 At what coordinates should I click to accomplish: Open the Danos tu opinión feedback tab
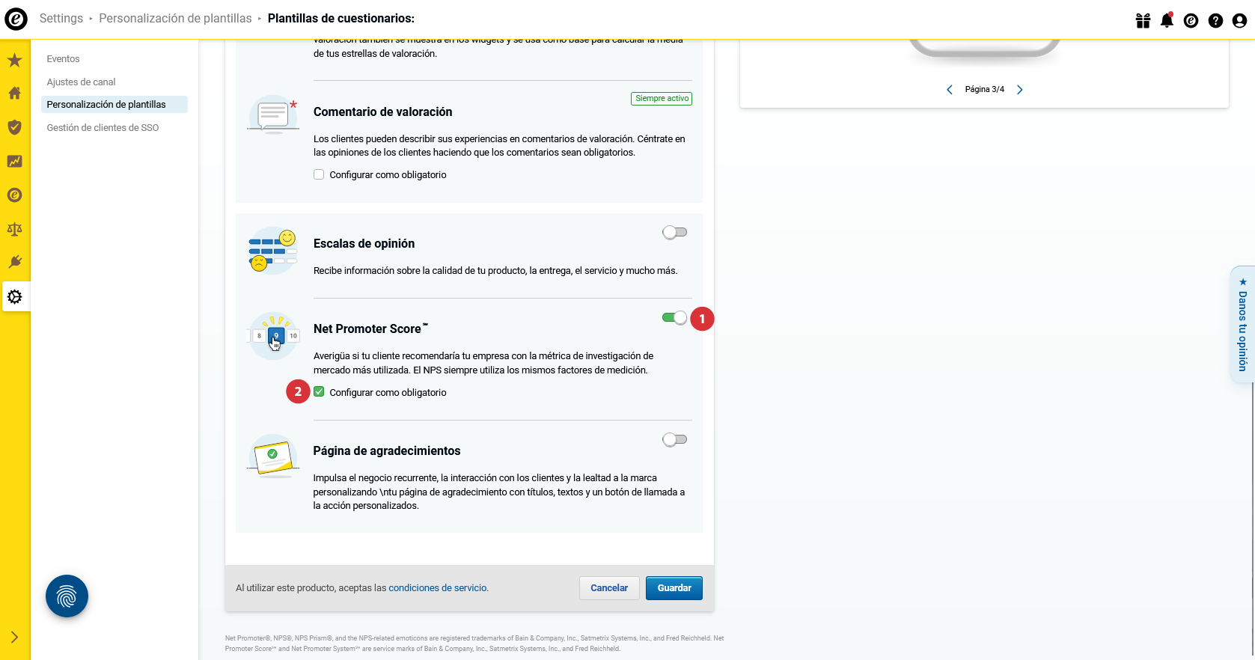click(x=1242, y=325)
